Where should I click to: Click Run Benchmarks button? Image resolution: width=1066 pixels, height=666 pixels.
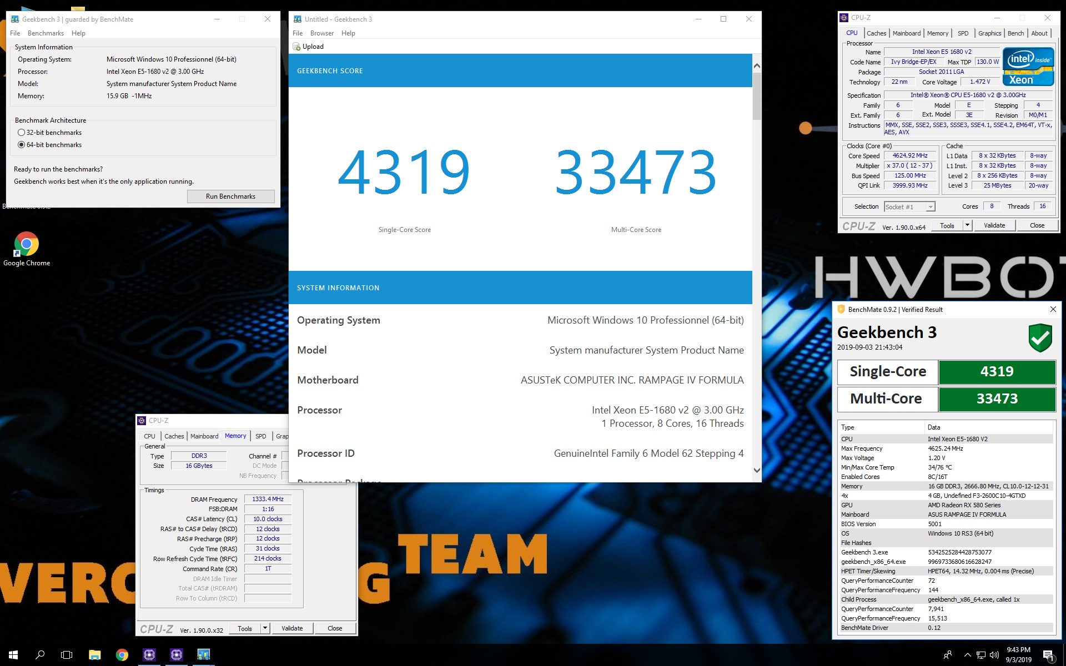click(x=230, y=196)
